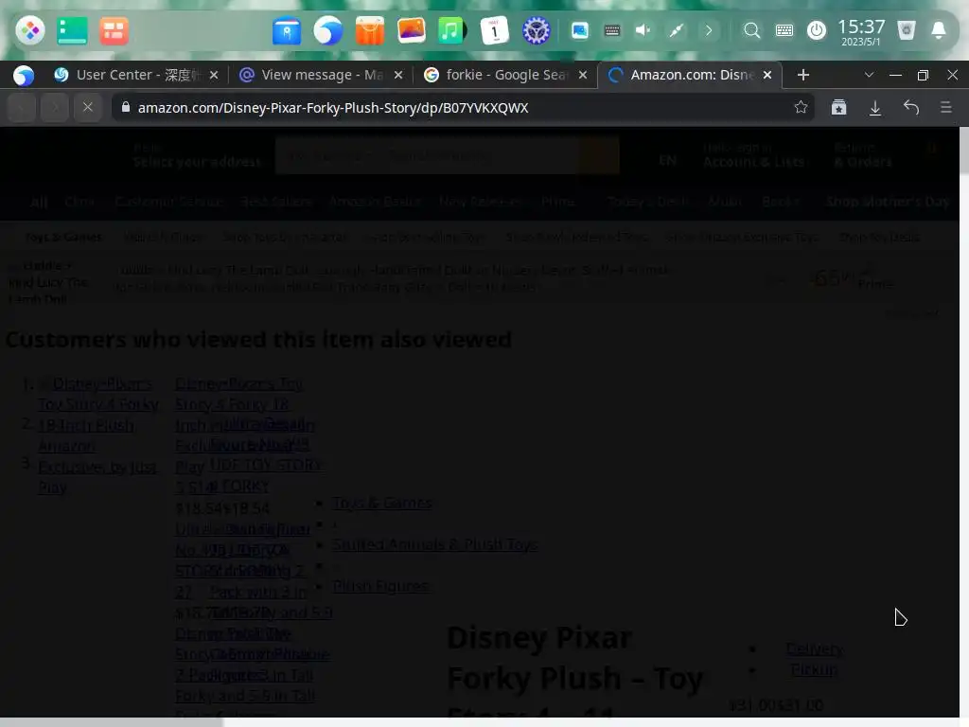
Task: Open the bookmarks collection toolbar icon
Action: 838,108
